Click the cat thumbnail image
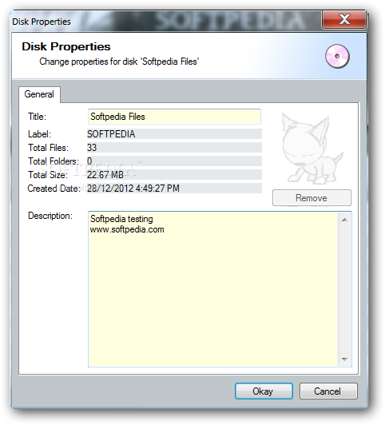Screen dimensions: 385x425 coord(312,148)
